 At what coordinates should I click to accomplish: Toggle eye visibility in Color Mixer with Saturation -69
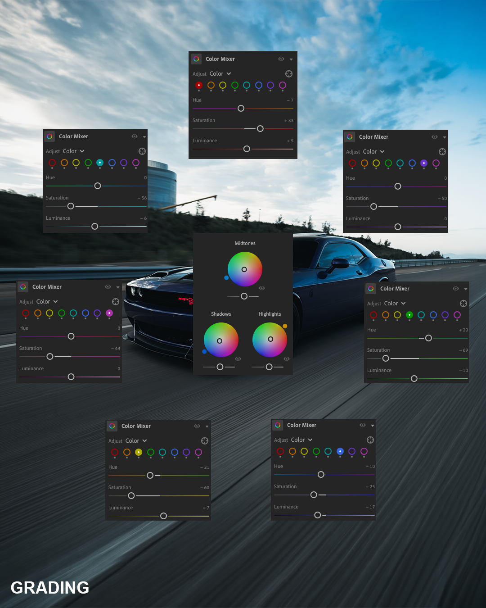coord(456,289)
